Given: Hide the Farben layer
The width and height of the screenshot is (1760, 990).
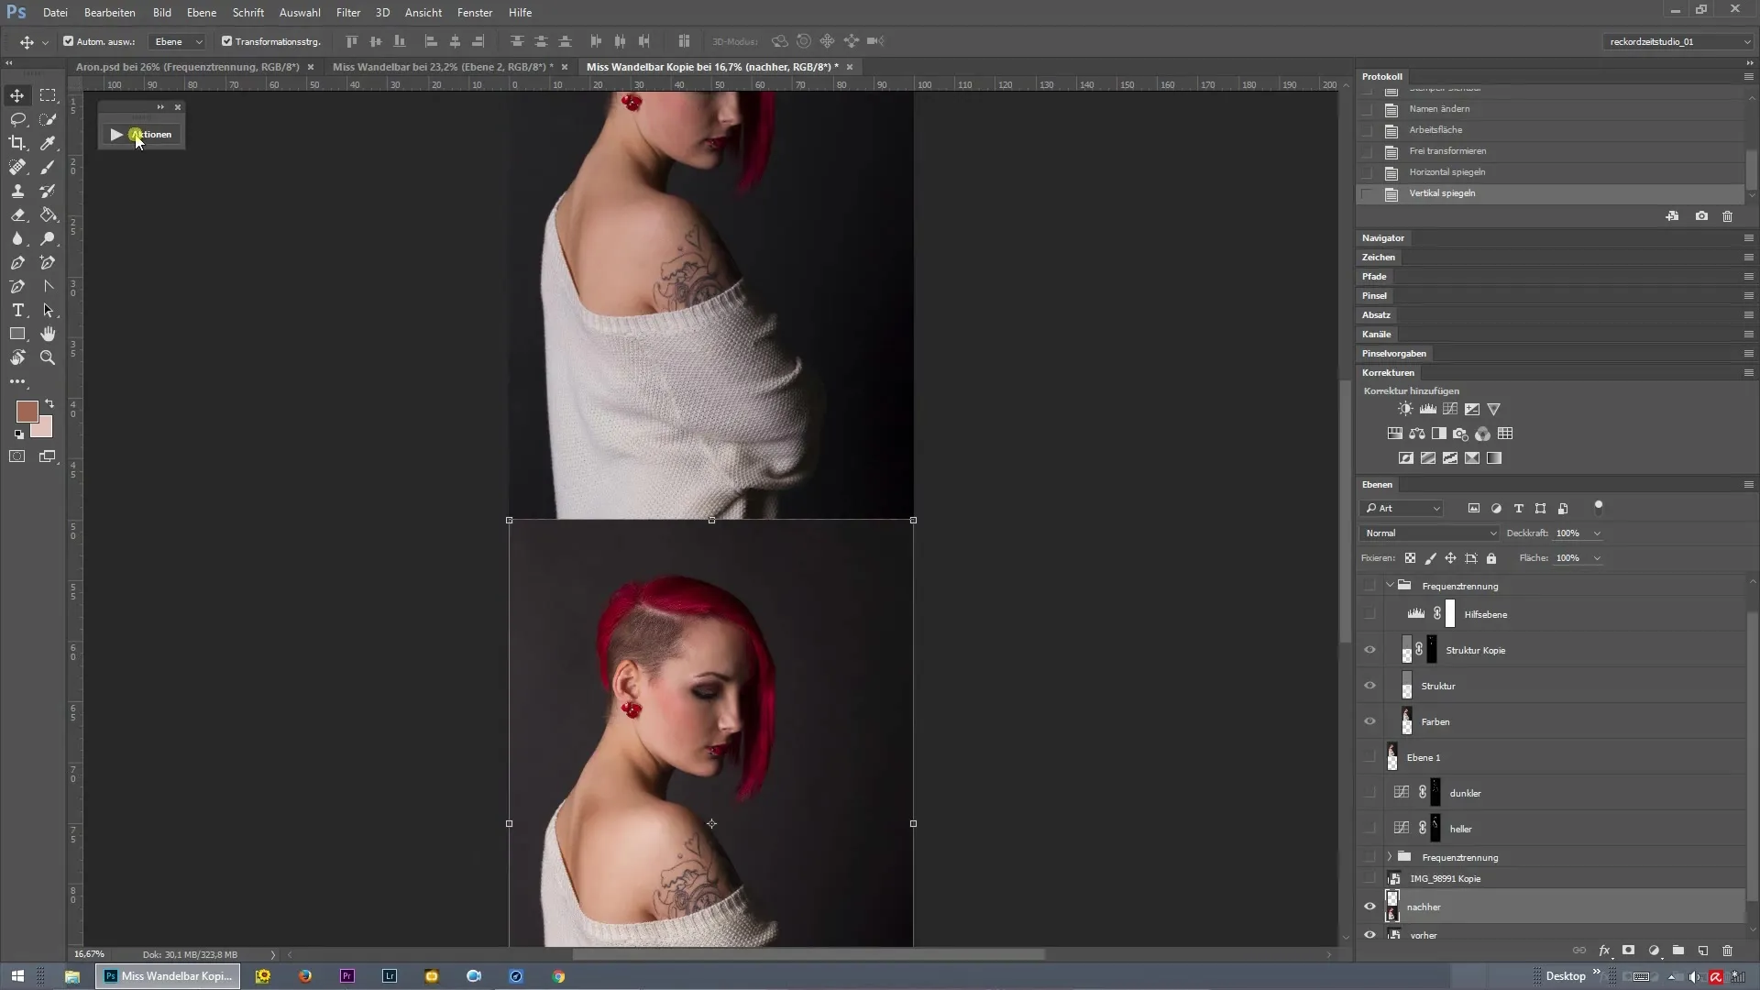Looking at the screenshot, I should pos(1369,721).
